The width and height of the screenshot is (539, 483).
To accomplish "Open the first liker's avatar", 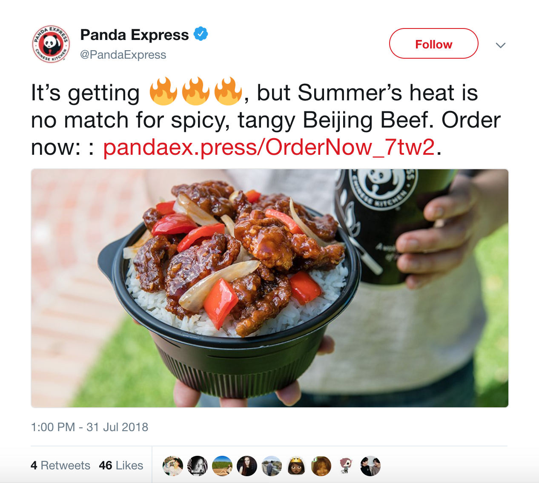I will pyautogui.click(x=173, y=466).
